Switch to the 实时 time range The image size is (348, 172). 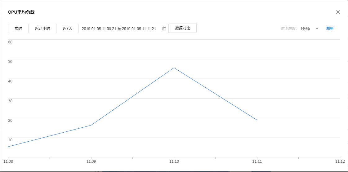pyautogui.click(x=18, y=29)
